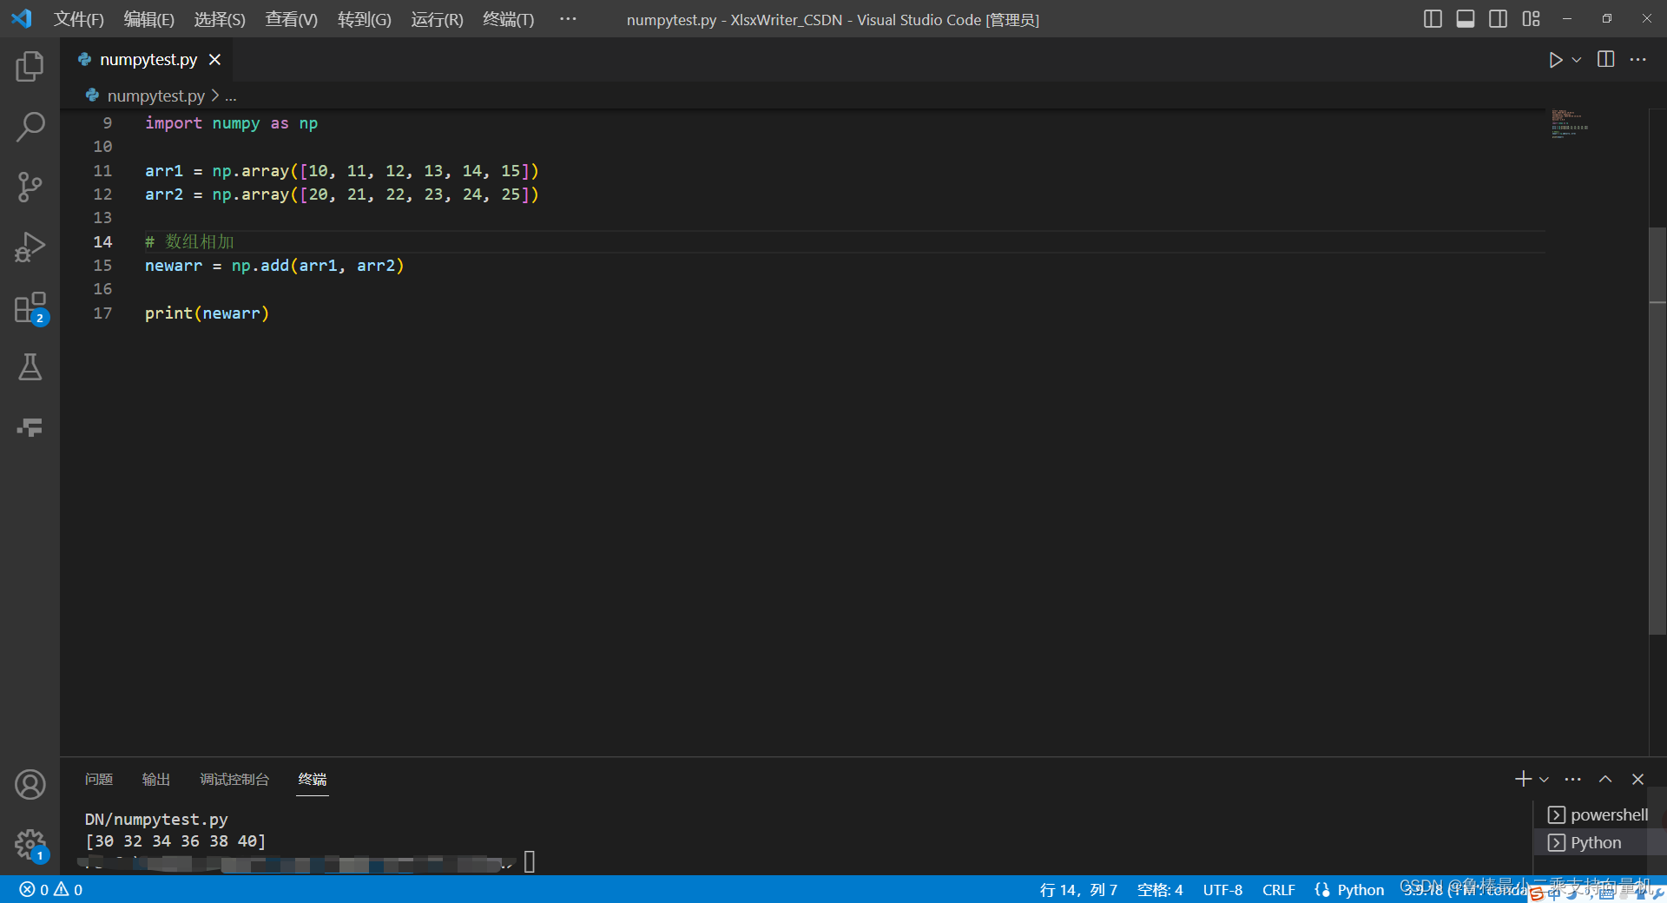This screenshot has width=1667, height=903.
Task: Open the 文件(F) menu
Action: click(78, 19)
